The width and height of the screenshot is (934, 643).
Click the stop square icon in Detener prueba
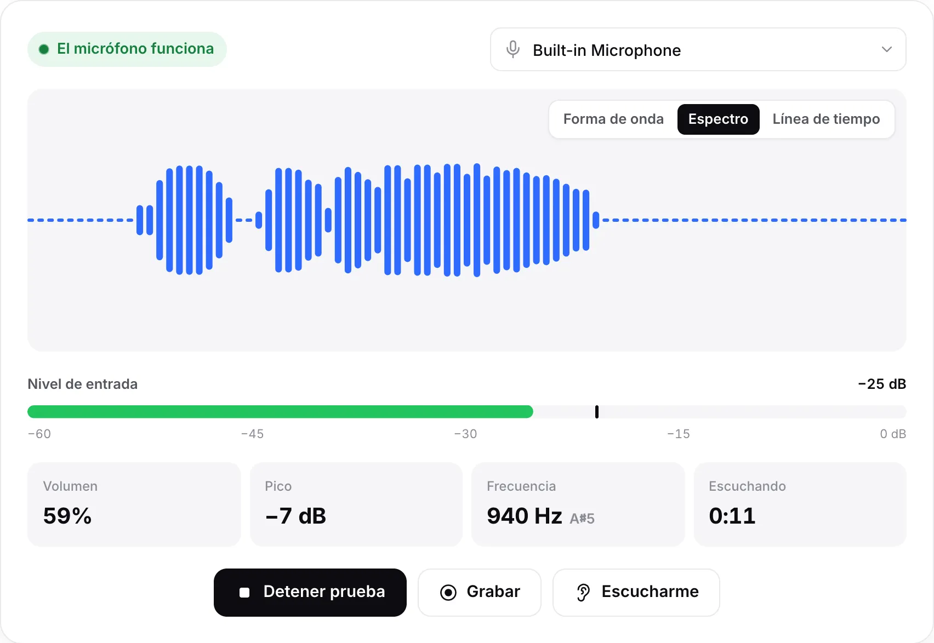point(244,592)
